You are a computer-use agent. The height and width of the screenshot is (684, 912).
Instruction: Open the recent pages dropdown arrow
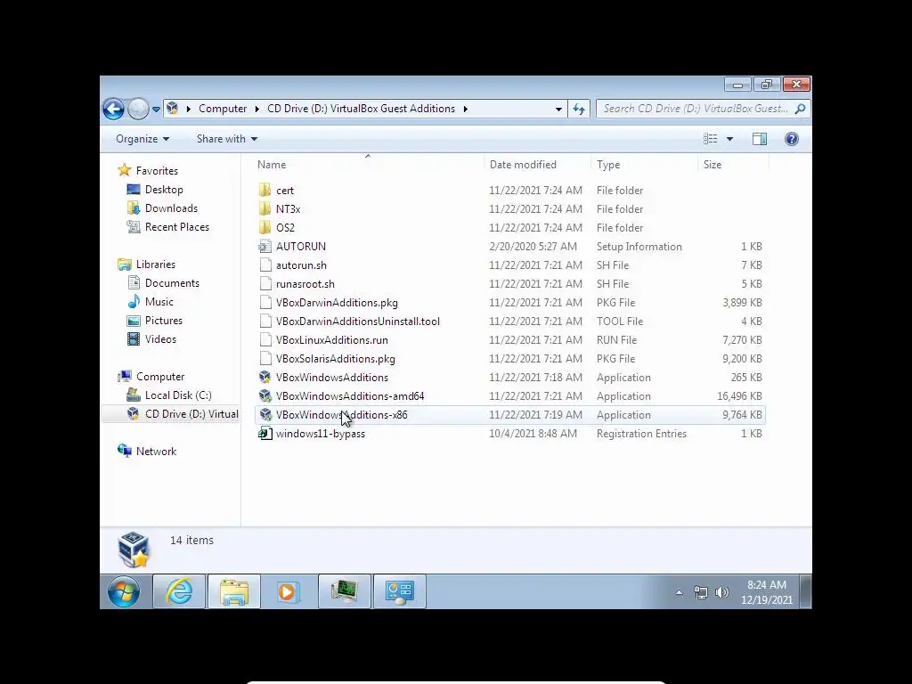point(156,109)
